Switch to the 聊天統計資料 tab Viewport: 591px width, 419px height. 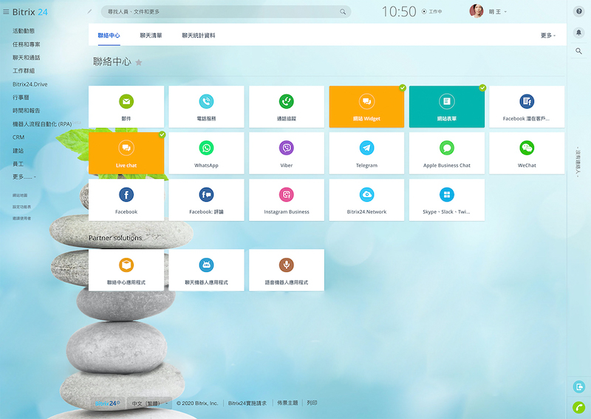point(199,35)
